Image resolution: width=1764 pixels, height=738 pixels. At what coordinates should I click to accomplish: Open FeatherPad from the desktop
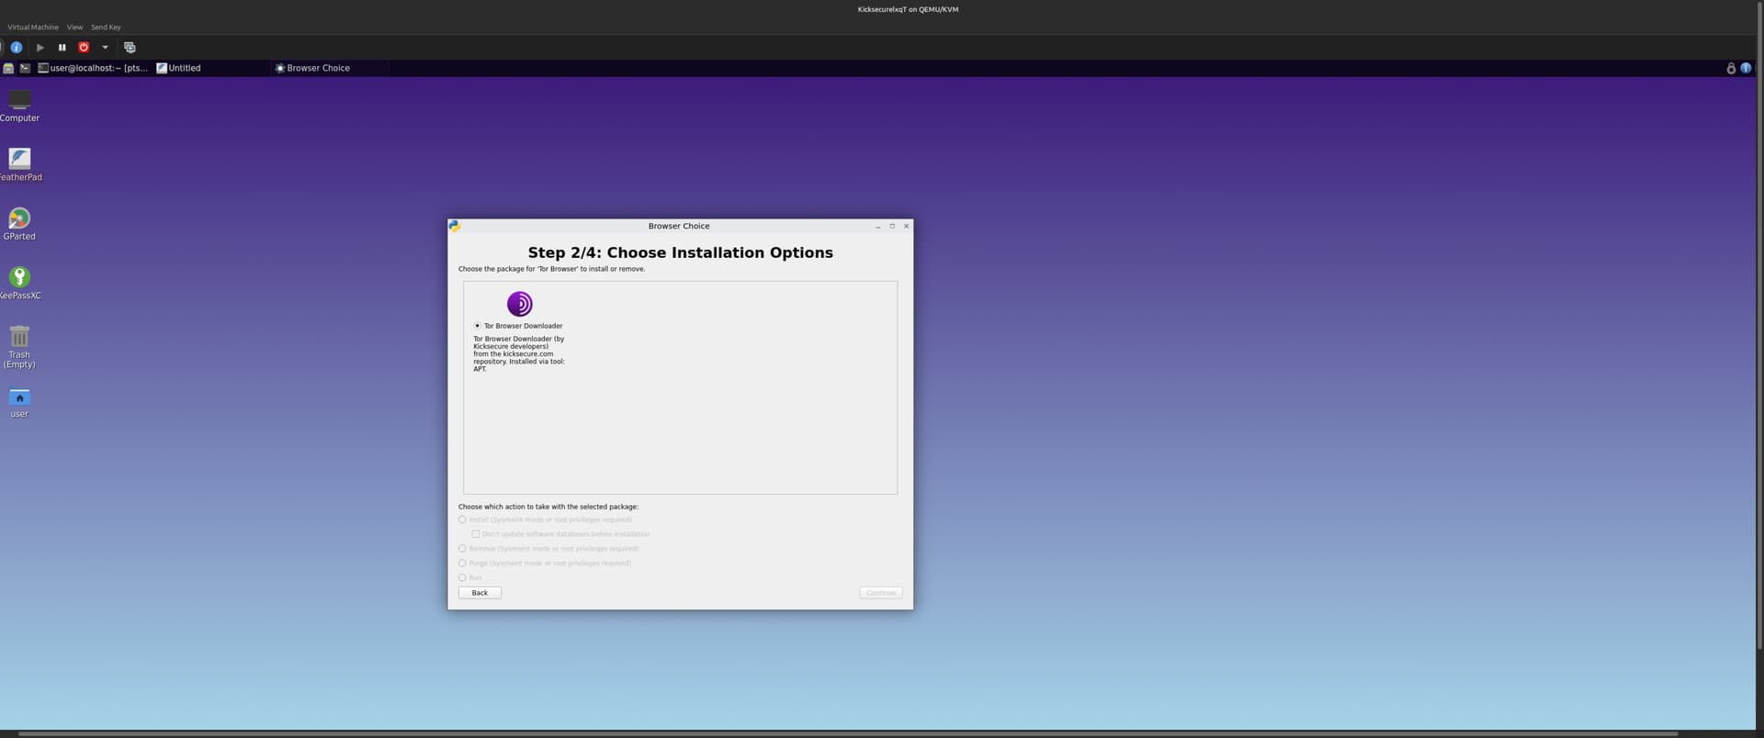pos(19,160)
